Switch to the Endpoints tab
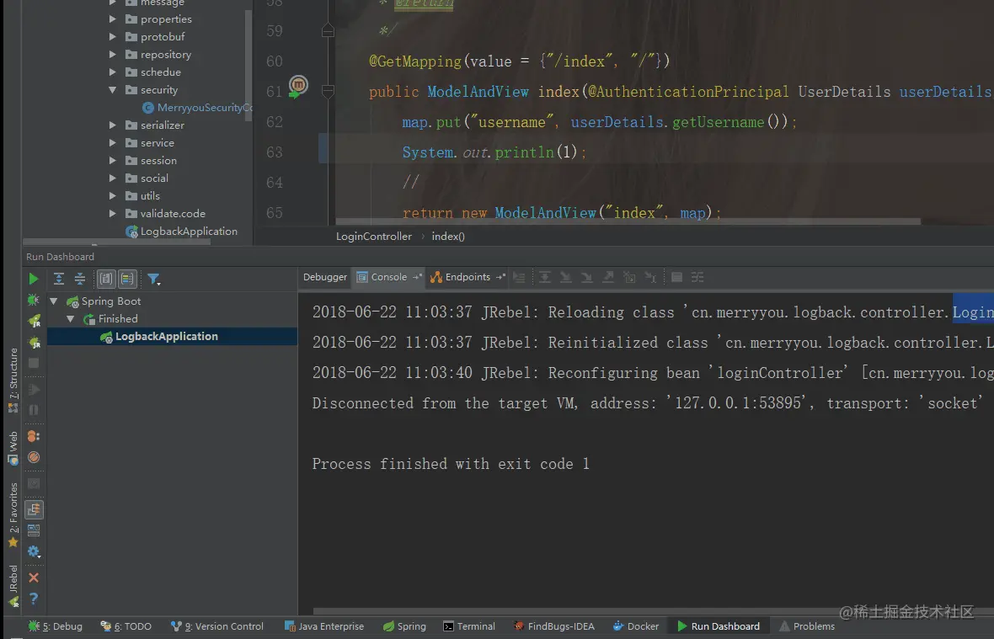The height and width of the screenshot is (639, 994). point(468,277)
